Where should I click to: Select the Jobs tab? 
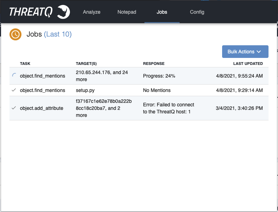point(162,12)
